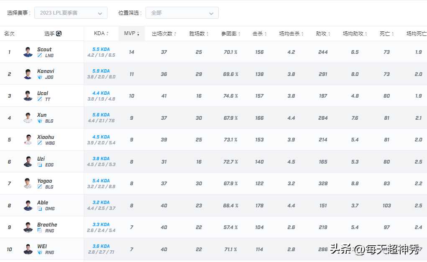This screenshot has height=262, width=427.
Task: Open player profile link Kanavi
Action: pos(46,71)
